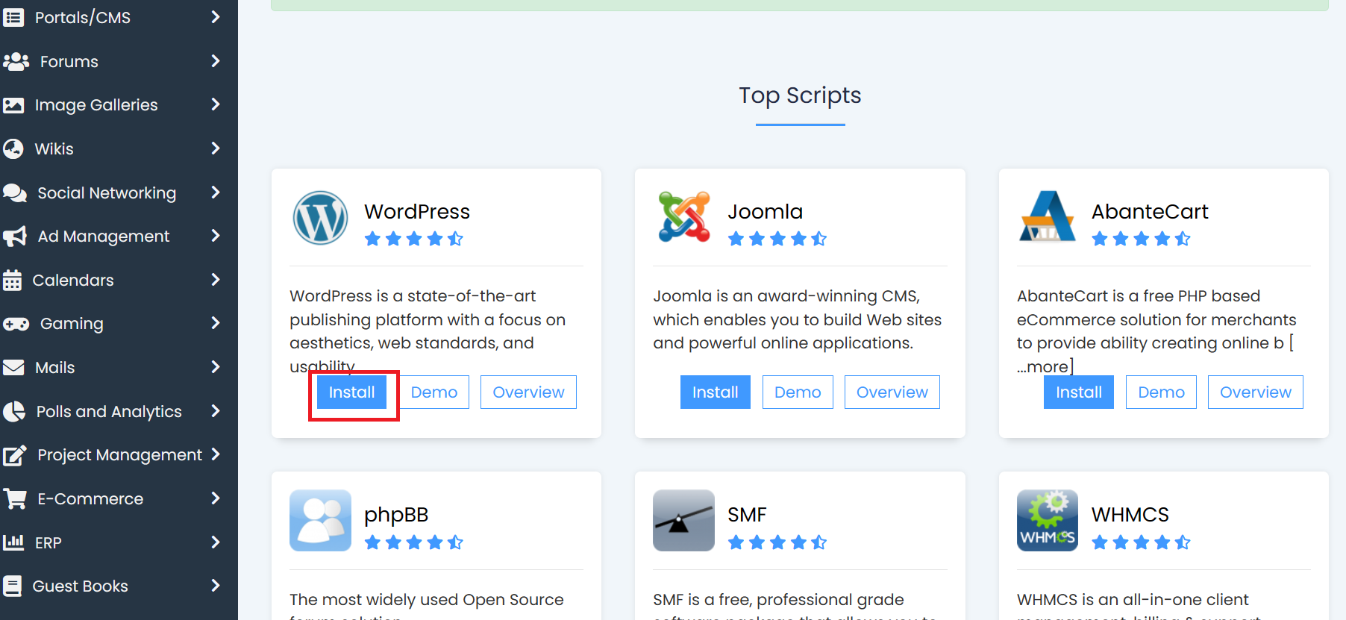
Task: Click the Social Networking chat bubbles icon
Action: pyautogui.click(x=15, y=192)
